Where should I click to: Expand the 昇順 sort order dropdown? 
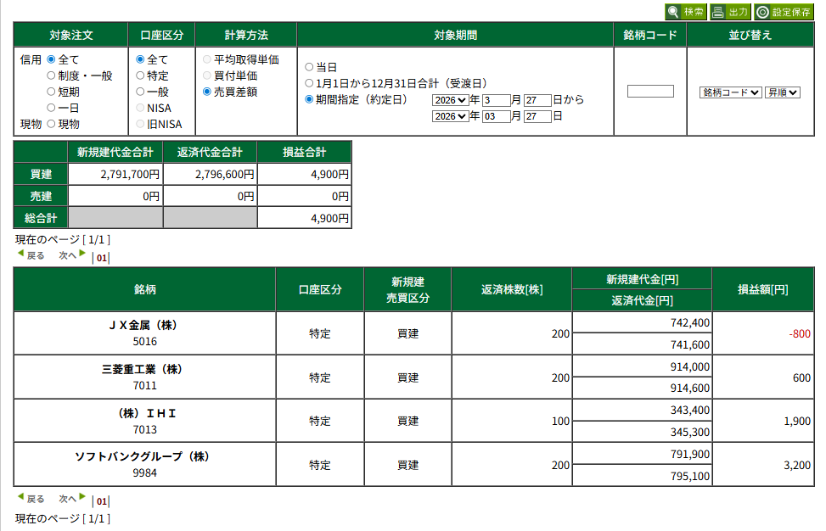[782, 92]
